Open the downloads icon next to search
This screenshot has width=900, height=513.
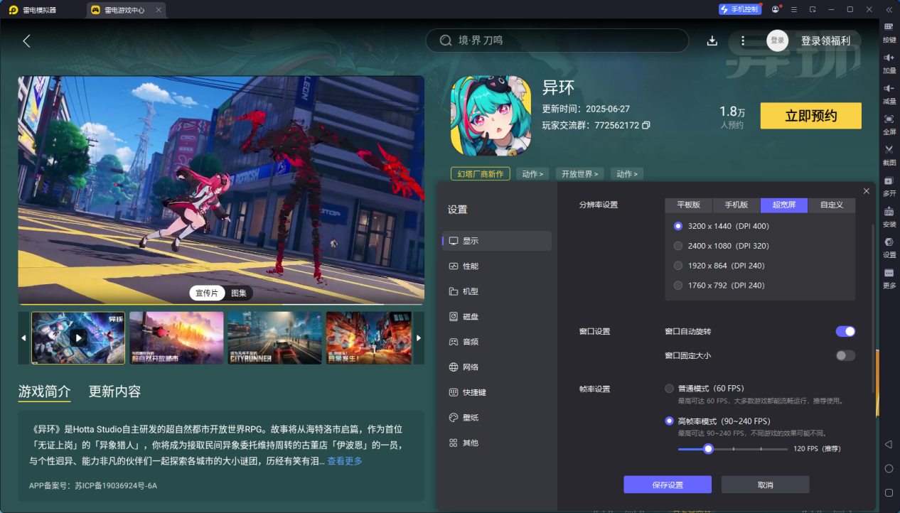[712, 40]
